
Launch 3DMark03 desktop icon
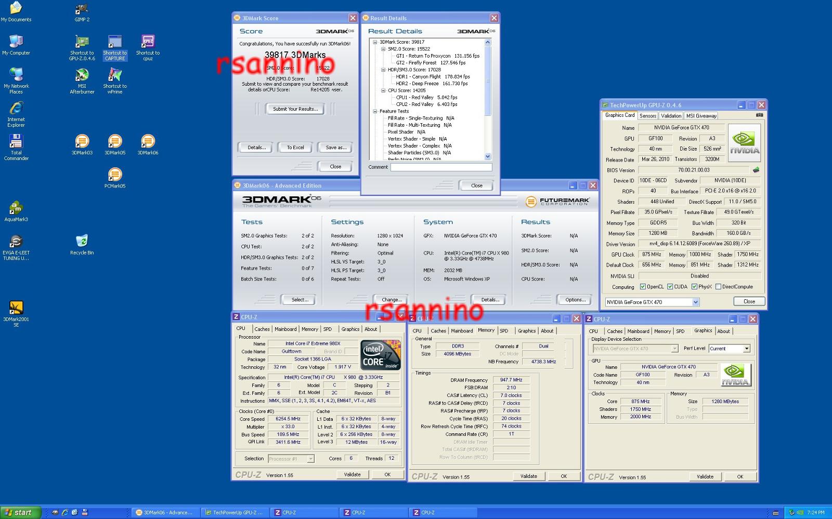coord(82,144)
